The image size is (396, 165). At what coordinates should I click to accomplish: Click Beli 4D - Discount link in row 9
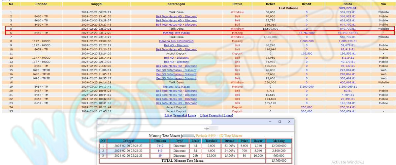click(176, 45)
